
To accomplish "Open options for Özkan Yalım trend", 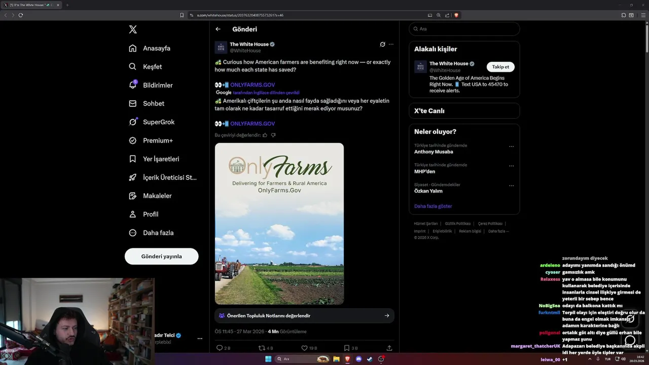I will pos(511,186).
